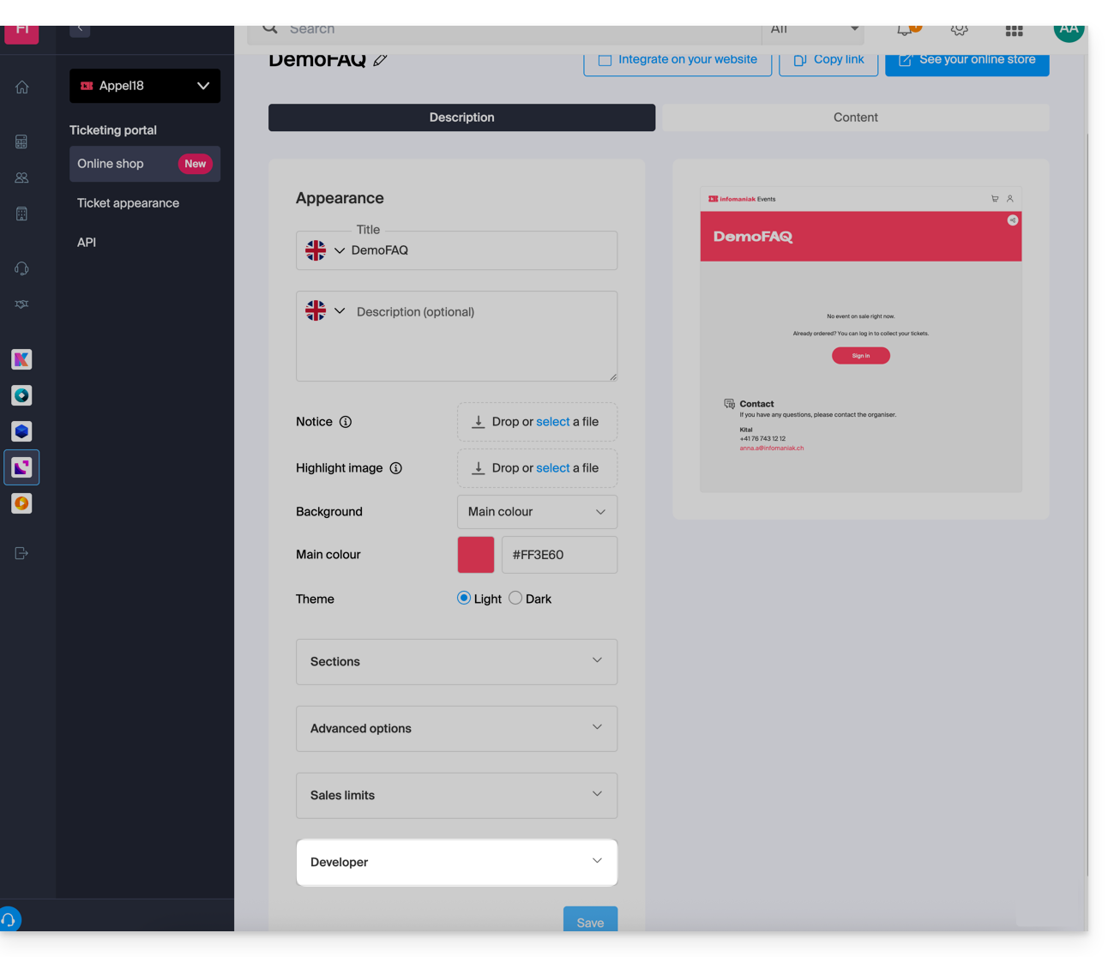This screenshot has height=957, width=1114.
Task: Open the headset support icon in sidebar
Action: pos(22,268)
